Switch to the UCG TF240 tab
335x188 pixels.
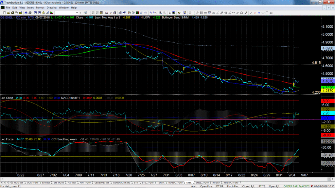pos(32,183)
